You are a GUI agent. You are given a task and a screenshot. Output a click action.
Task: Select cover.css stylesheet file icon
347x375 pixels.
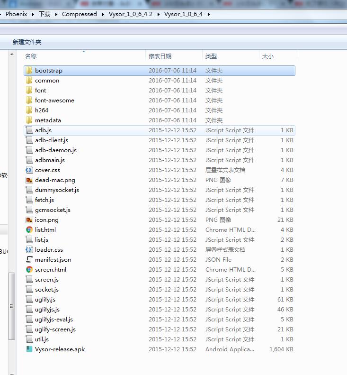(x=29, y=170)
